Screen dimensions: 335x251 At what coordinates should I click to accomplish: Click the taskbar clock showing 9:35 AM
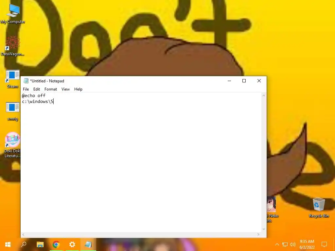coord(307,244)
